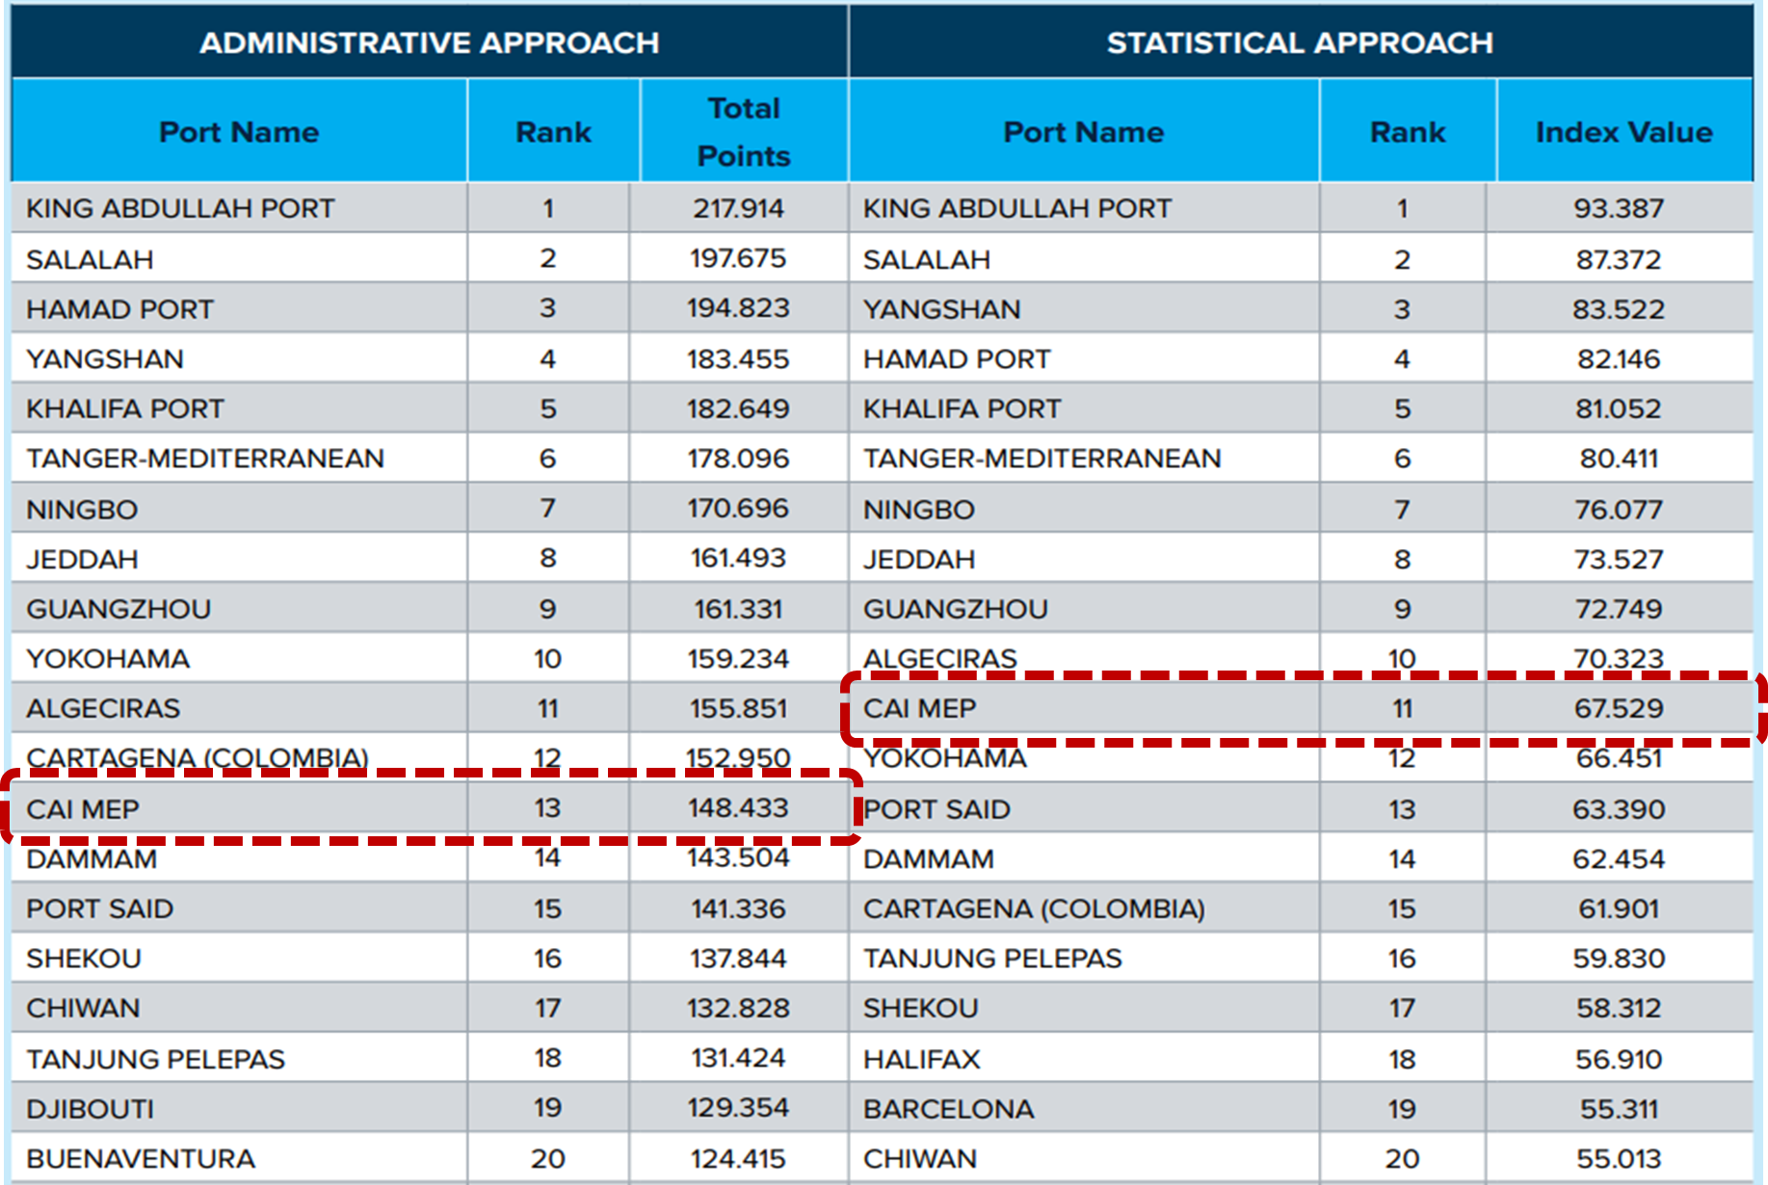Select the 131.424 points value
Screen dimensions: 1768x1185
click(x=738, y=1058)
